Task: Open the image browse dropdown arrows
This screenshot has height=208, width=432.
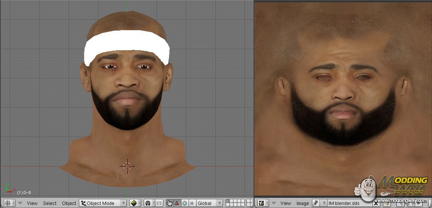Action: click(324, 203)
